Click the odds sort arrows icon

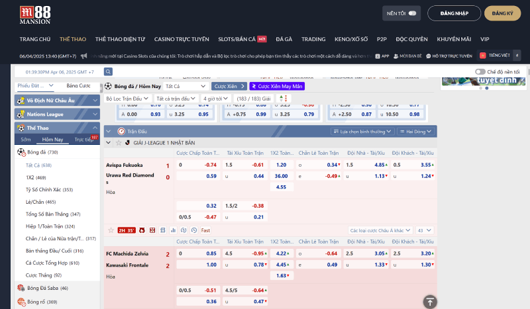(x=284, y=99)
